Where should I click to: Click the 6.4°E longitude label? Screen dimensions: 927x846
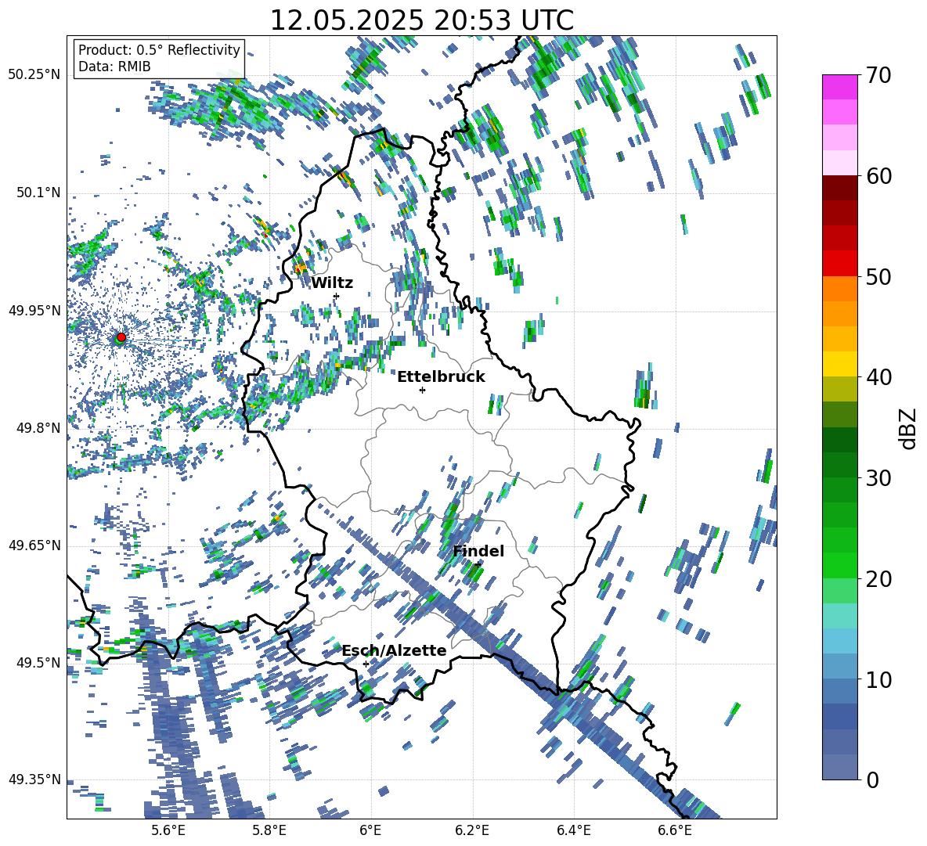pos(573,830)
